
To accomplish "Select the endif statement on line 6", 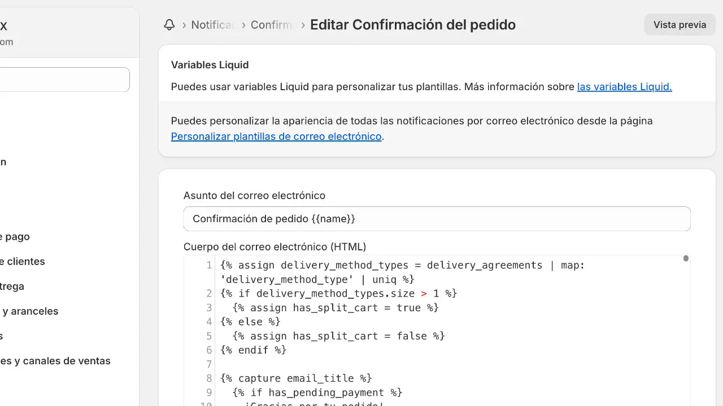I will (254, 350).
